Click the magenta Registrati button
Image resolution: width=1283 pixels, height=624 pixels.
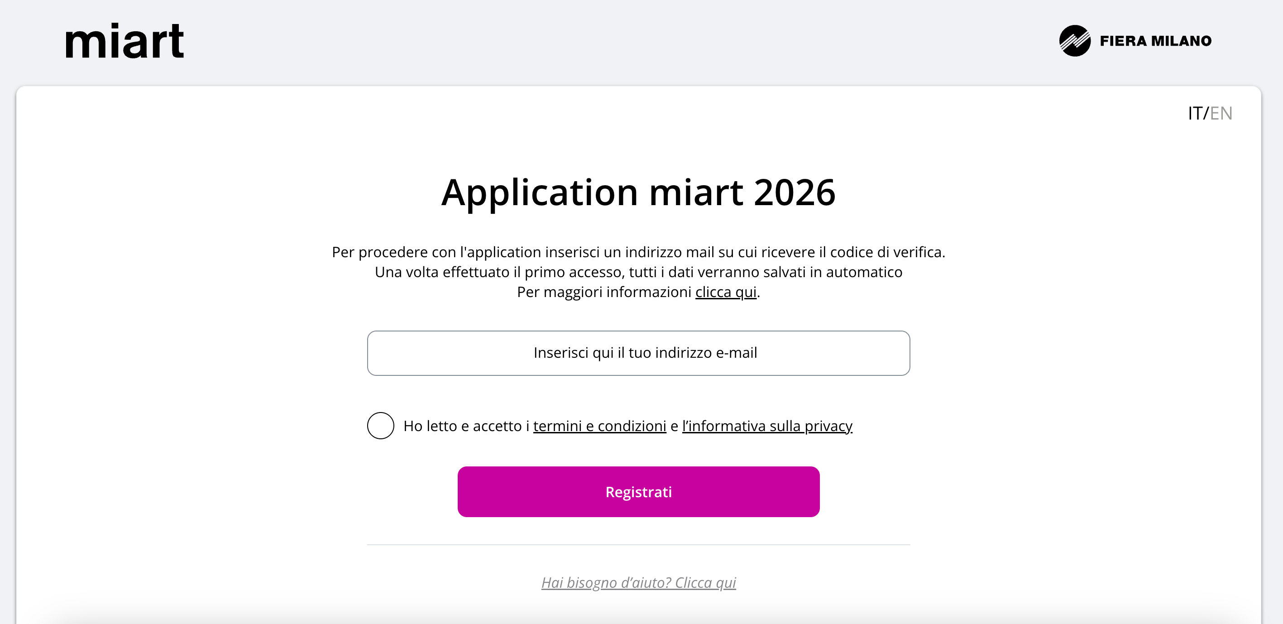pos(638,491)
